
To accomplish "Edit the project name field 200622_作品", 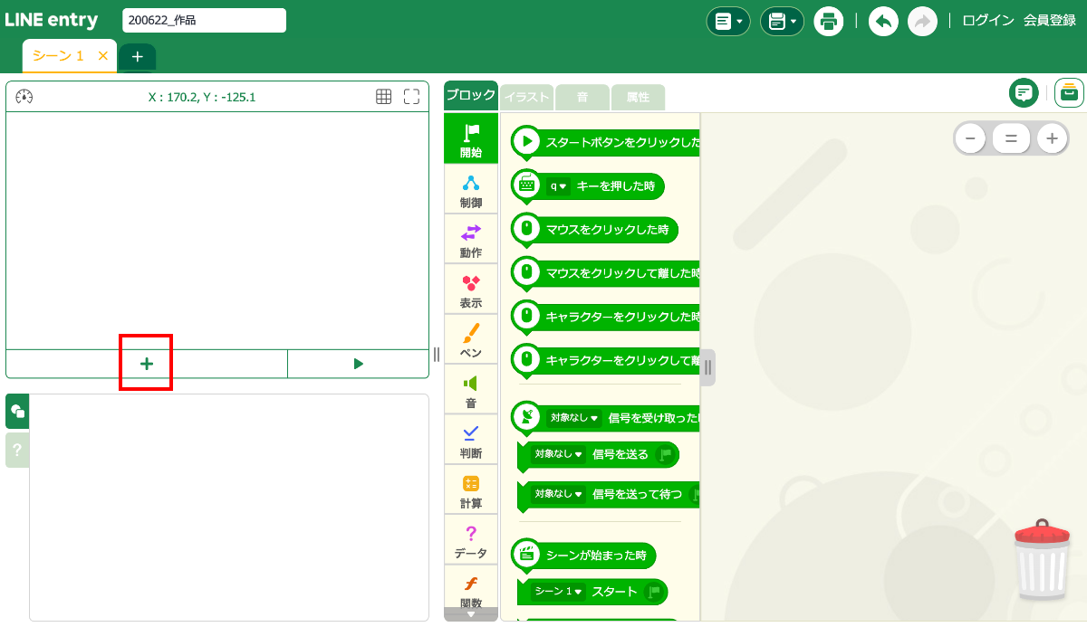I will [204, 20].
